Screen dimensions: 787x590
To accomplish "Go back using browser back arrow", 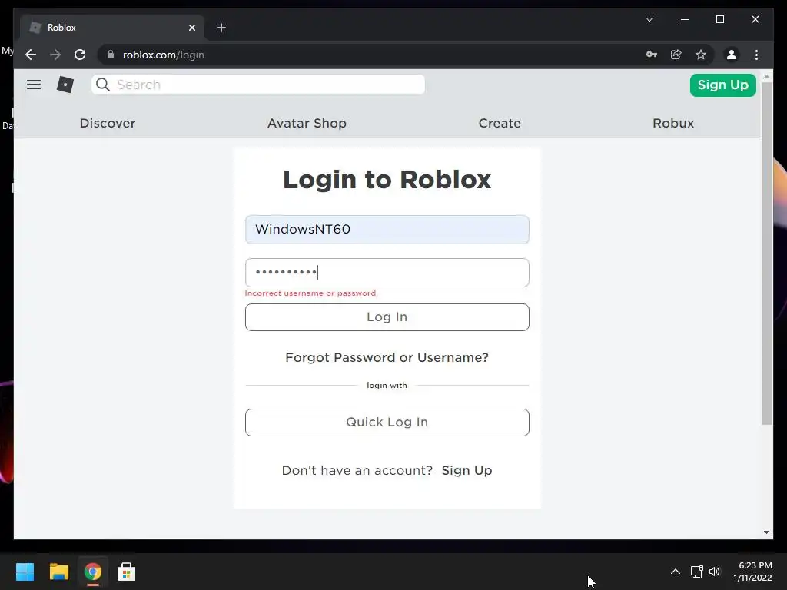I will pyautogui.click(x=31, y=55).
